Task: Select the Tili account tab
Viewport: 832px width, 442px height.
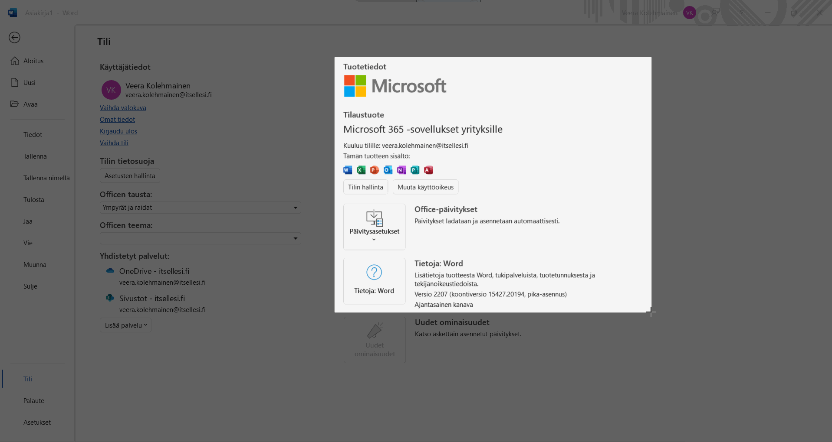Action: [28, 379]
